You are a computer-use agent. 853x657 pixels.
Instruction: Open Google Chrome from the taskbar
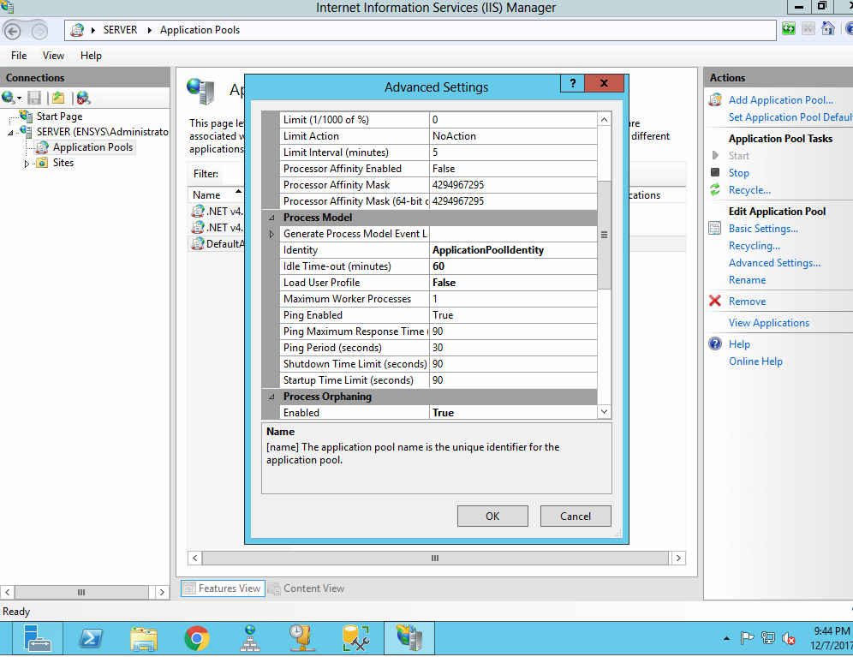pos(196,637)
